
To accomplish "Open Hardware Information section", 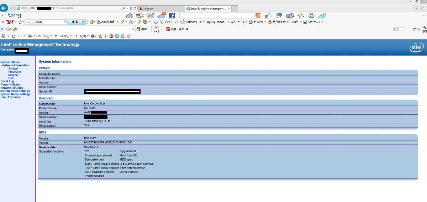I will [x=15, y=65].
